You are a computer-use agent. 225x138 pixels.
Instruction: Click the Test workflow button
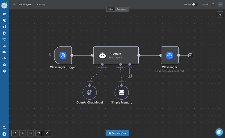(x=118, y=133)
